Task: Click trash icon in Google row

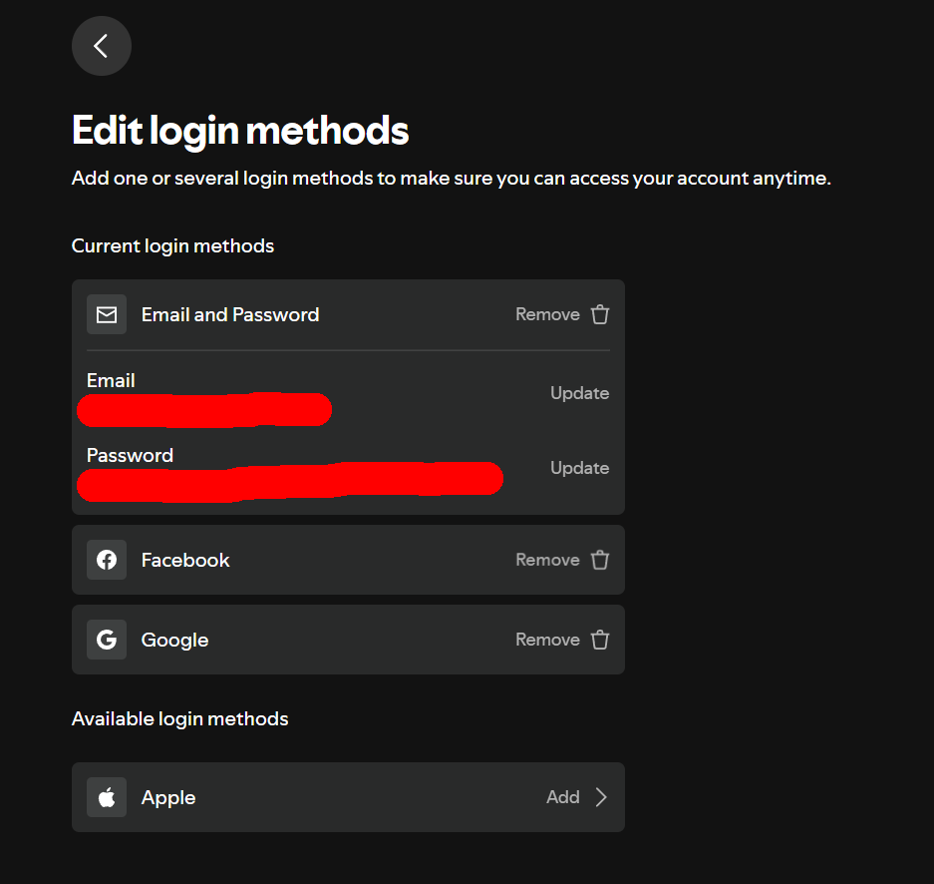Action: (x=600, y=640)
